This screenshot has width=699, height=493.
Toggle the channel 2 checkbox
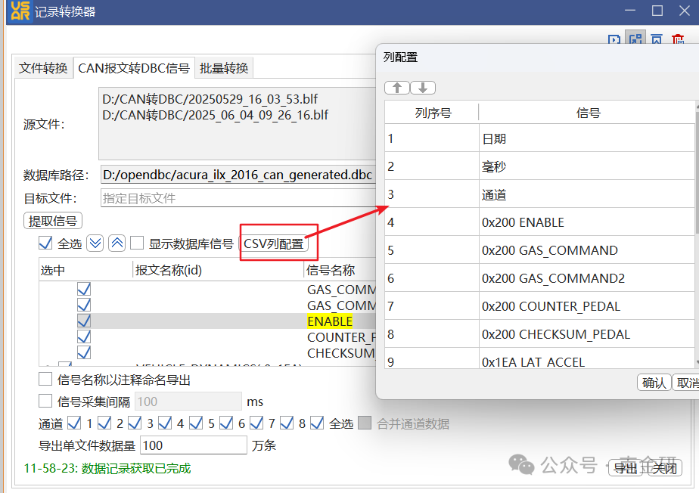pos(104,423)
